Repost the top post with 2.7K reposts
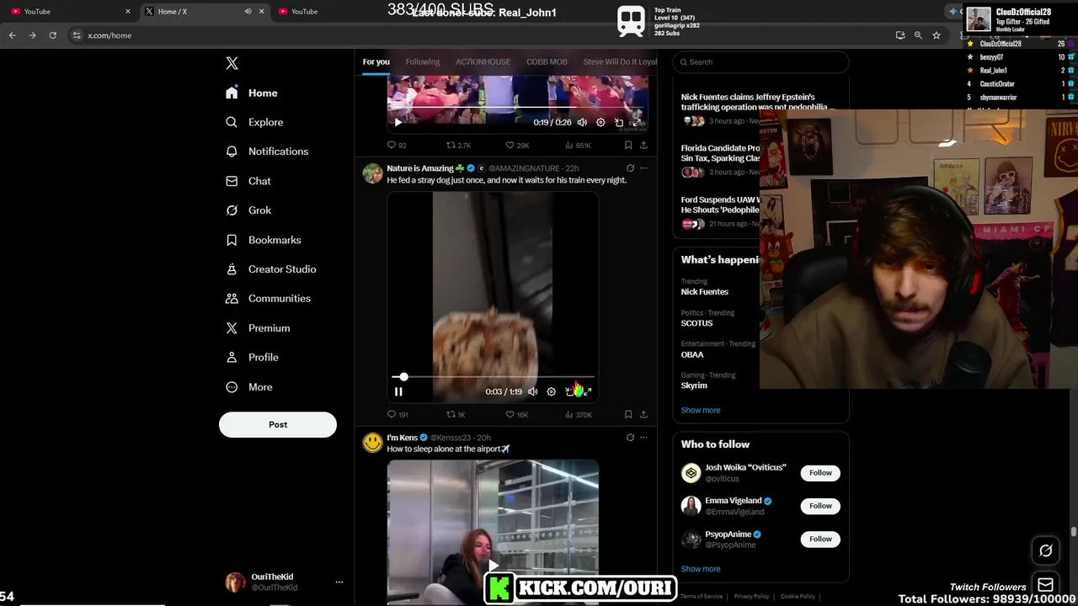Screen dimensions: 1078x606 click(458, 145)
